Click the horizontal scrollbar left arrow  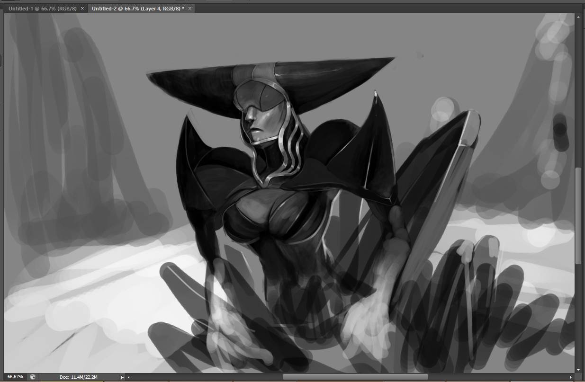coord(130,377)
